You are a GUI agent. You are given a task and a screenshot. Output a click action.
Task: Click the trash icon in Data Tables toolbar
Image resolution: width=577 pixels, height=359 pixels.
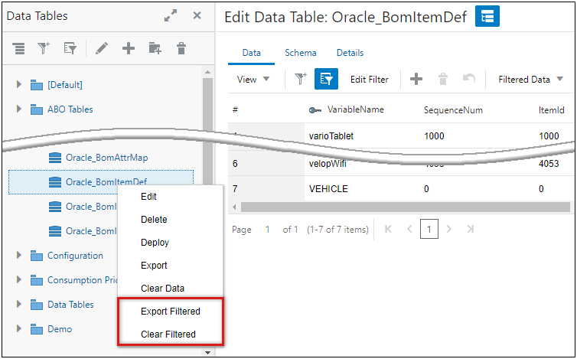click(x=181, y=48)
